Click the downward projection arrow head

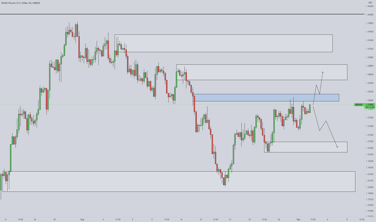click(x=337, y=147)
